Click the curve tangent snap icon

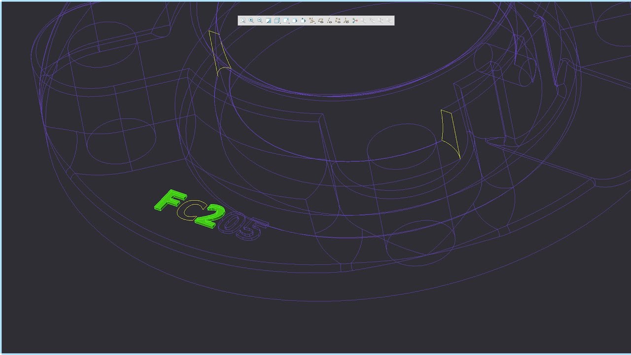(346, 21)
